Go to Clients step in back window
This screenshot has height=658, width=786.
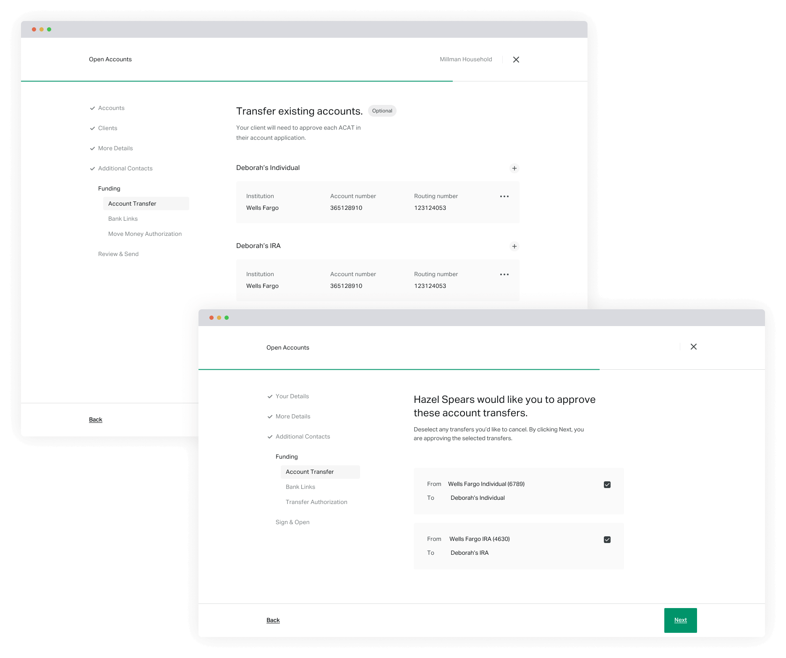click(107, 128)
